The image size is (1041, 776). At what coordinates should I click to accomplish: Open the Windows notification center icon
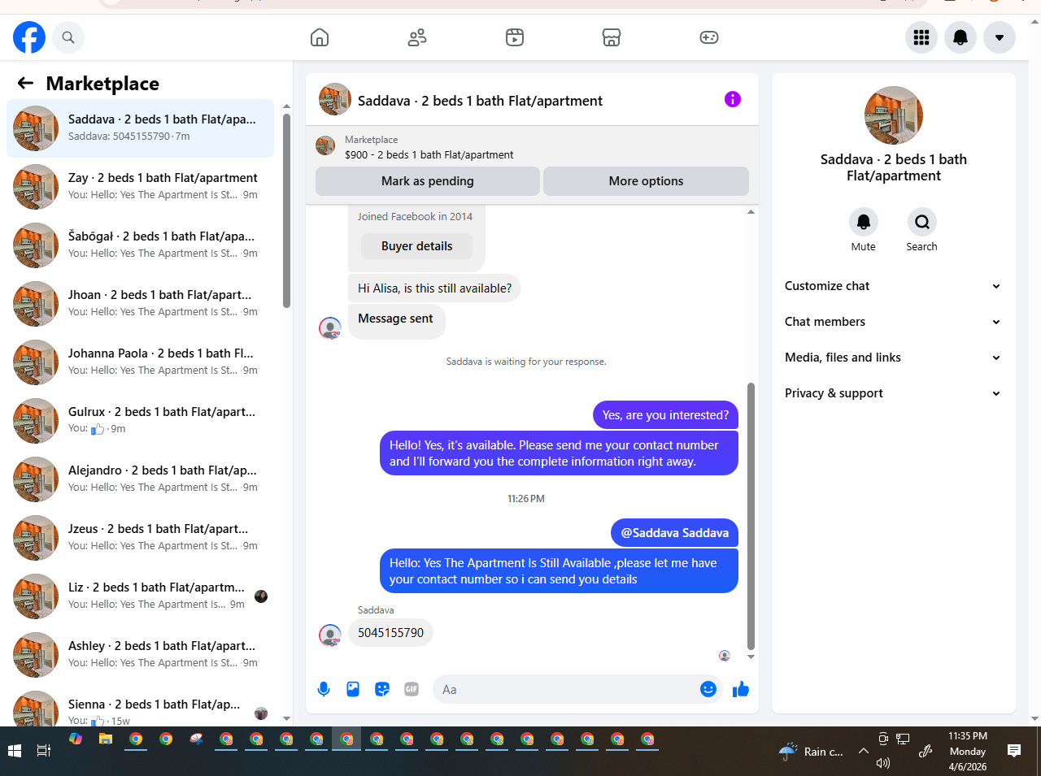[1014, 751]
